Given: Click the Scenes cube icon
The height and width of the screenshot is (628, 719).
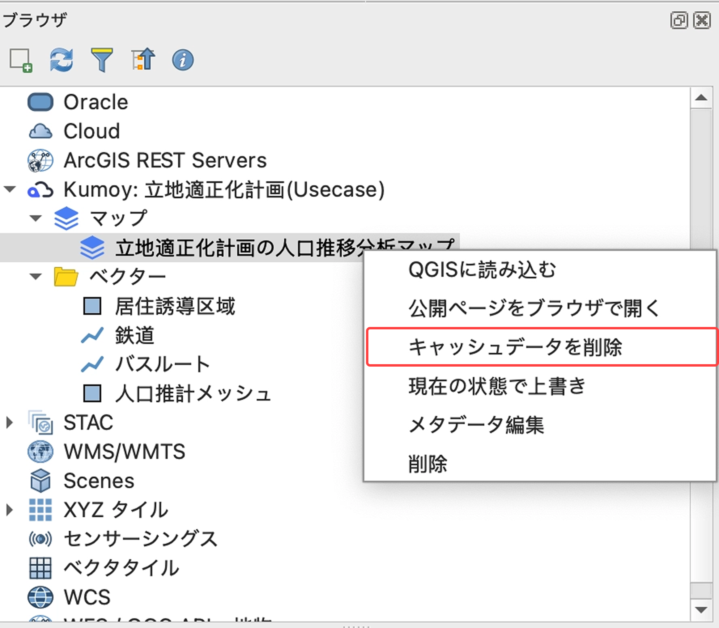Looking at the screenshot, I should [x=40, y=481].
